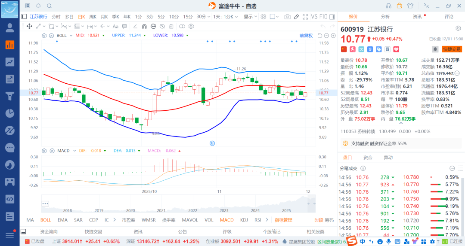Click the mini timeline overview chart

179,204
